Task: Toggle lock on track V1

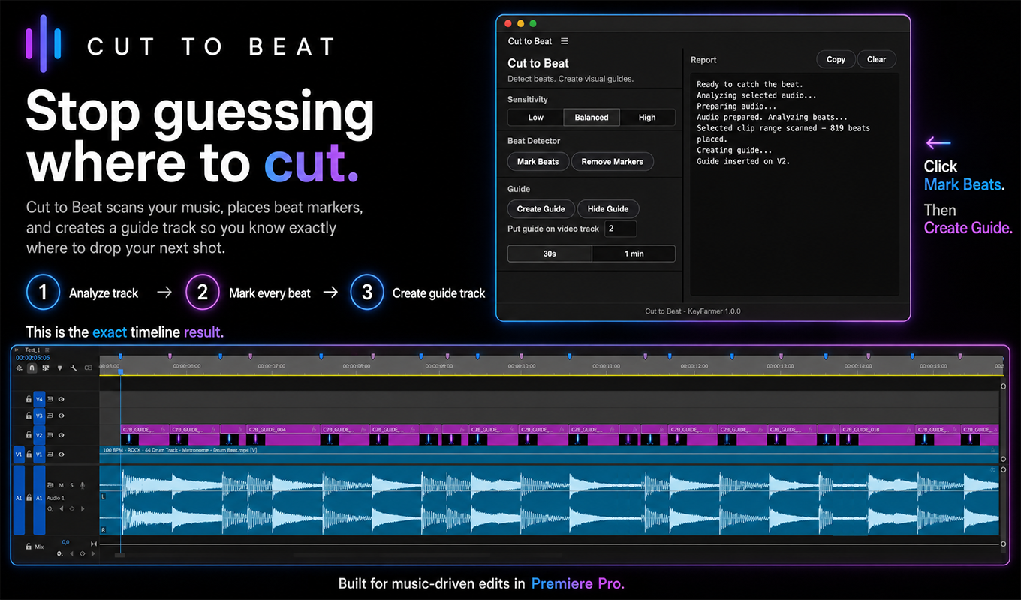Action: click(x=29, y=454)
